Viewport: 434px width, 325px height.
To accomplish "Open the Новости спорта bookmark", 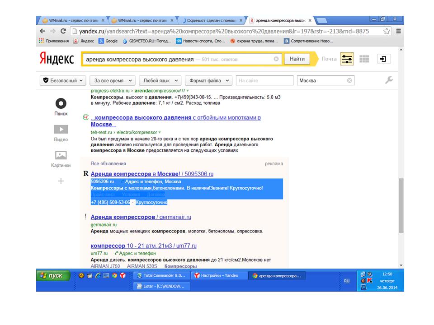I will (x=201, y=41).
